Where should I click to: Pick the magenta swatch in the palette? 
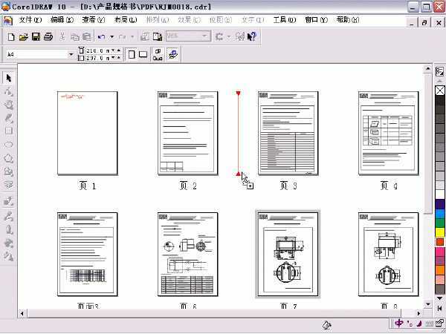440,252
